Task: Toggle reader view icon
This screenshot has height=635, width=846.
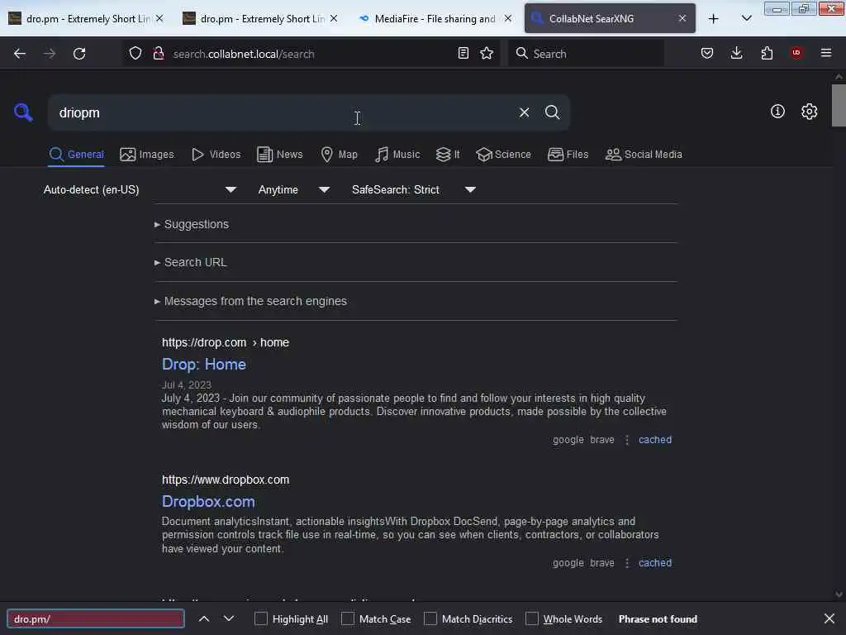Action: 463,53
